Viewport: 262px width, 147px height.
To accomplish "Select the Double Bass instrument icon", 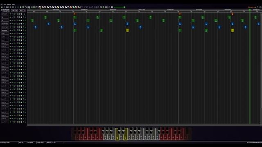I will click(43, 7).
